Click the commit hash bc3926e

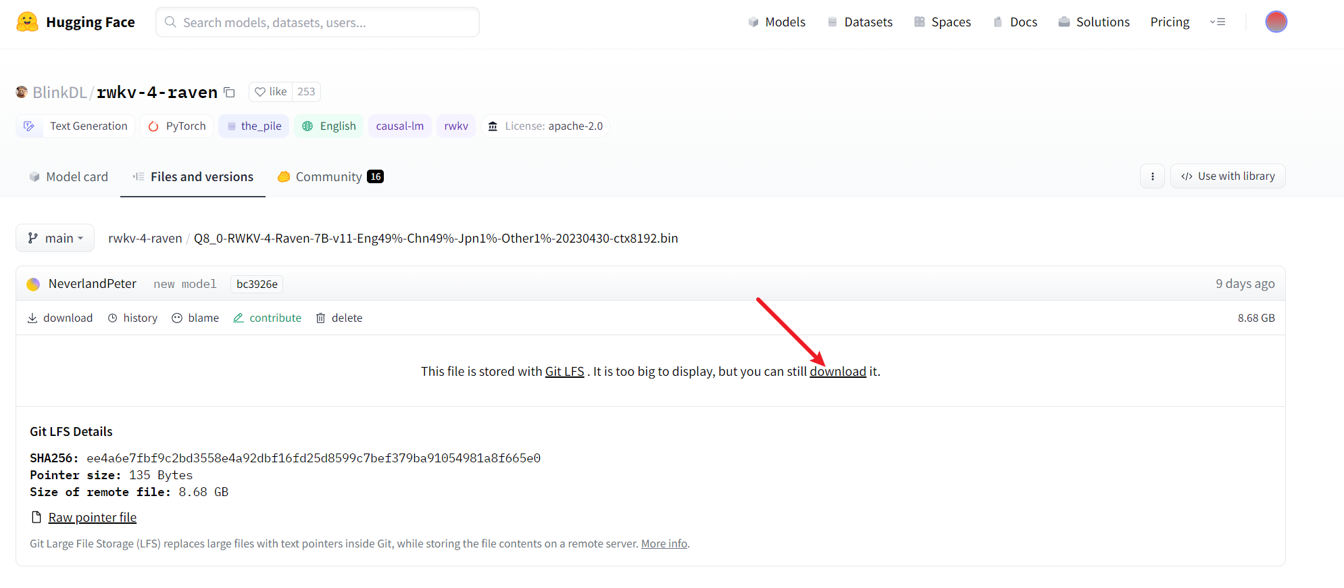pos(257,284)
